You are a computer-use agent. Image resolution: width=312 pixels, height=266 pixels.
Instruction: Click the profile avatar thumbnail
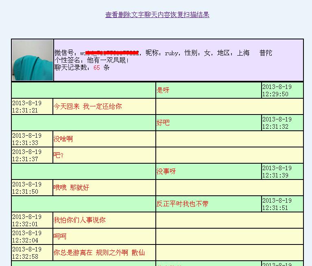33,60
